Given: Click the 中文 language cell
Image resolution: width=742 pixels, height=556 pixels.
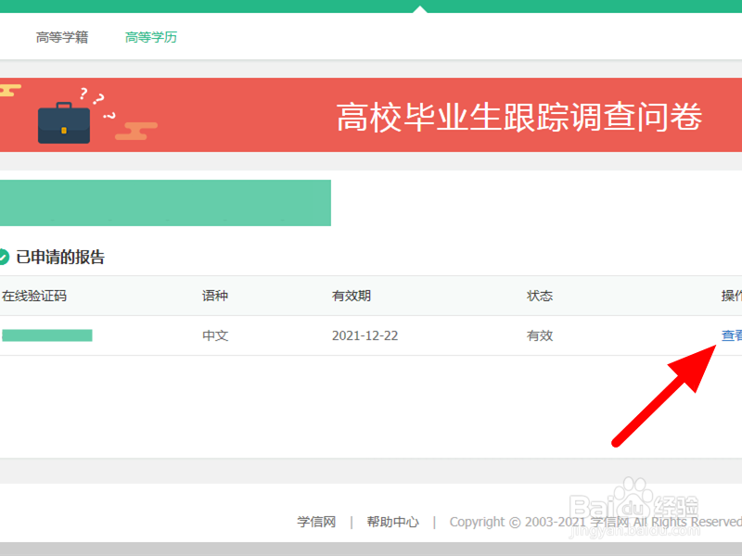Looking at the screenshot, I should pyautogui.click(x=215, y=335).
